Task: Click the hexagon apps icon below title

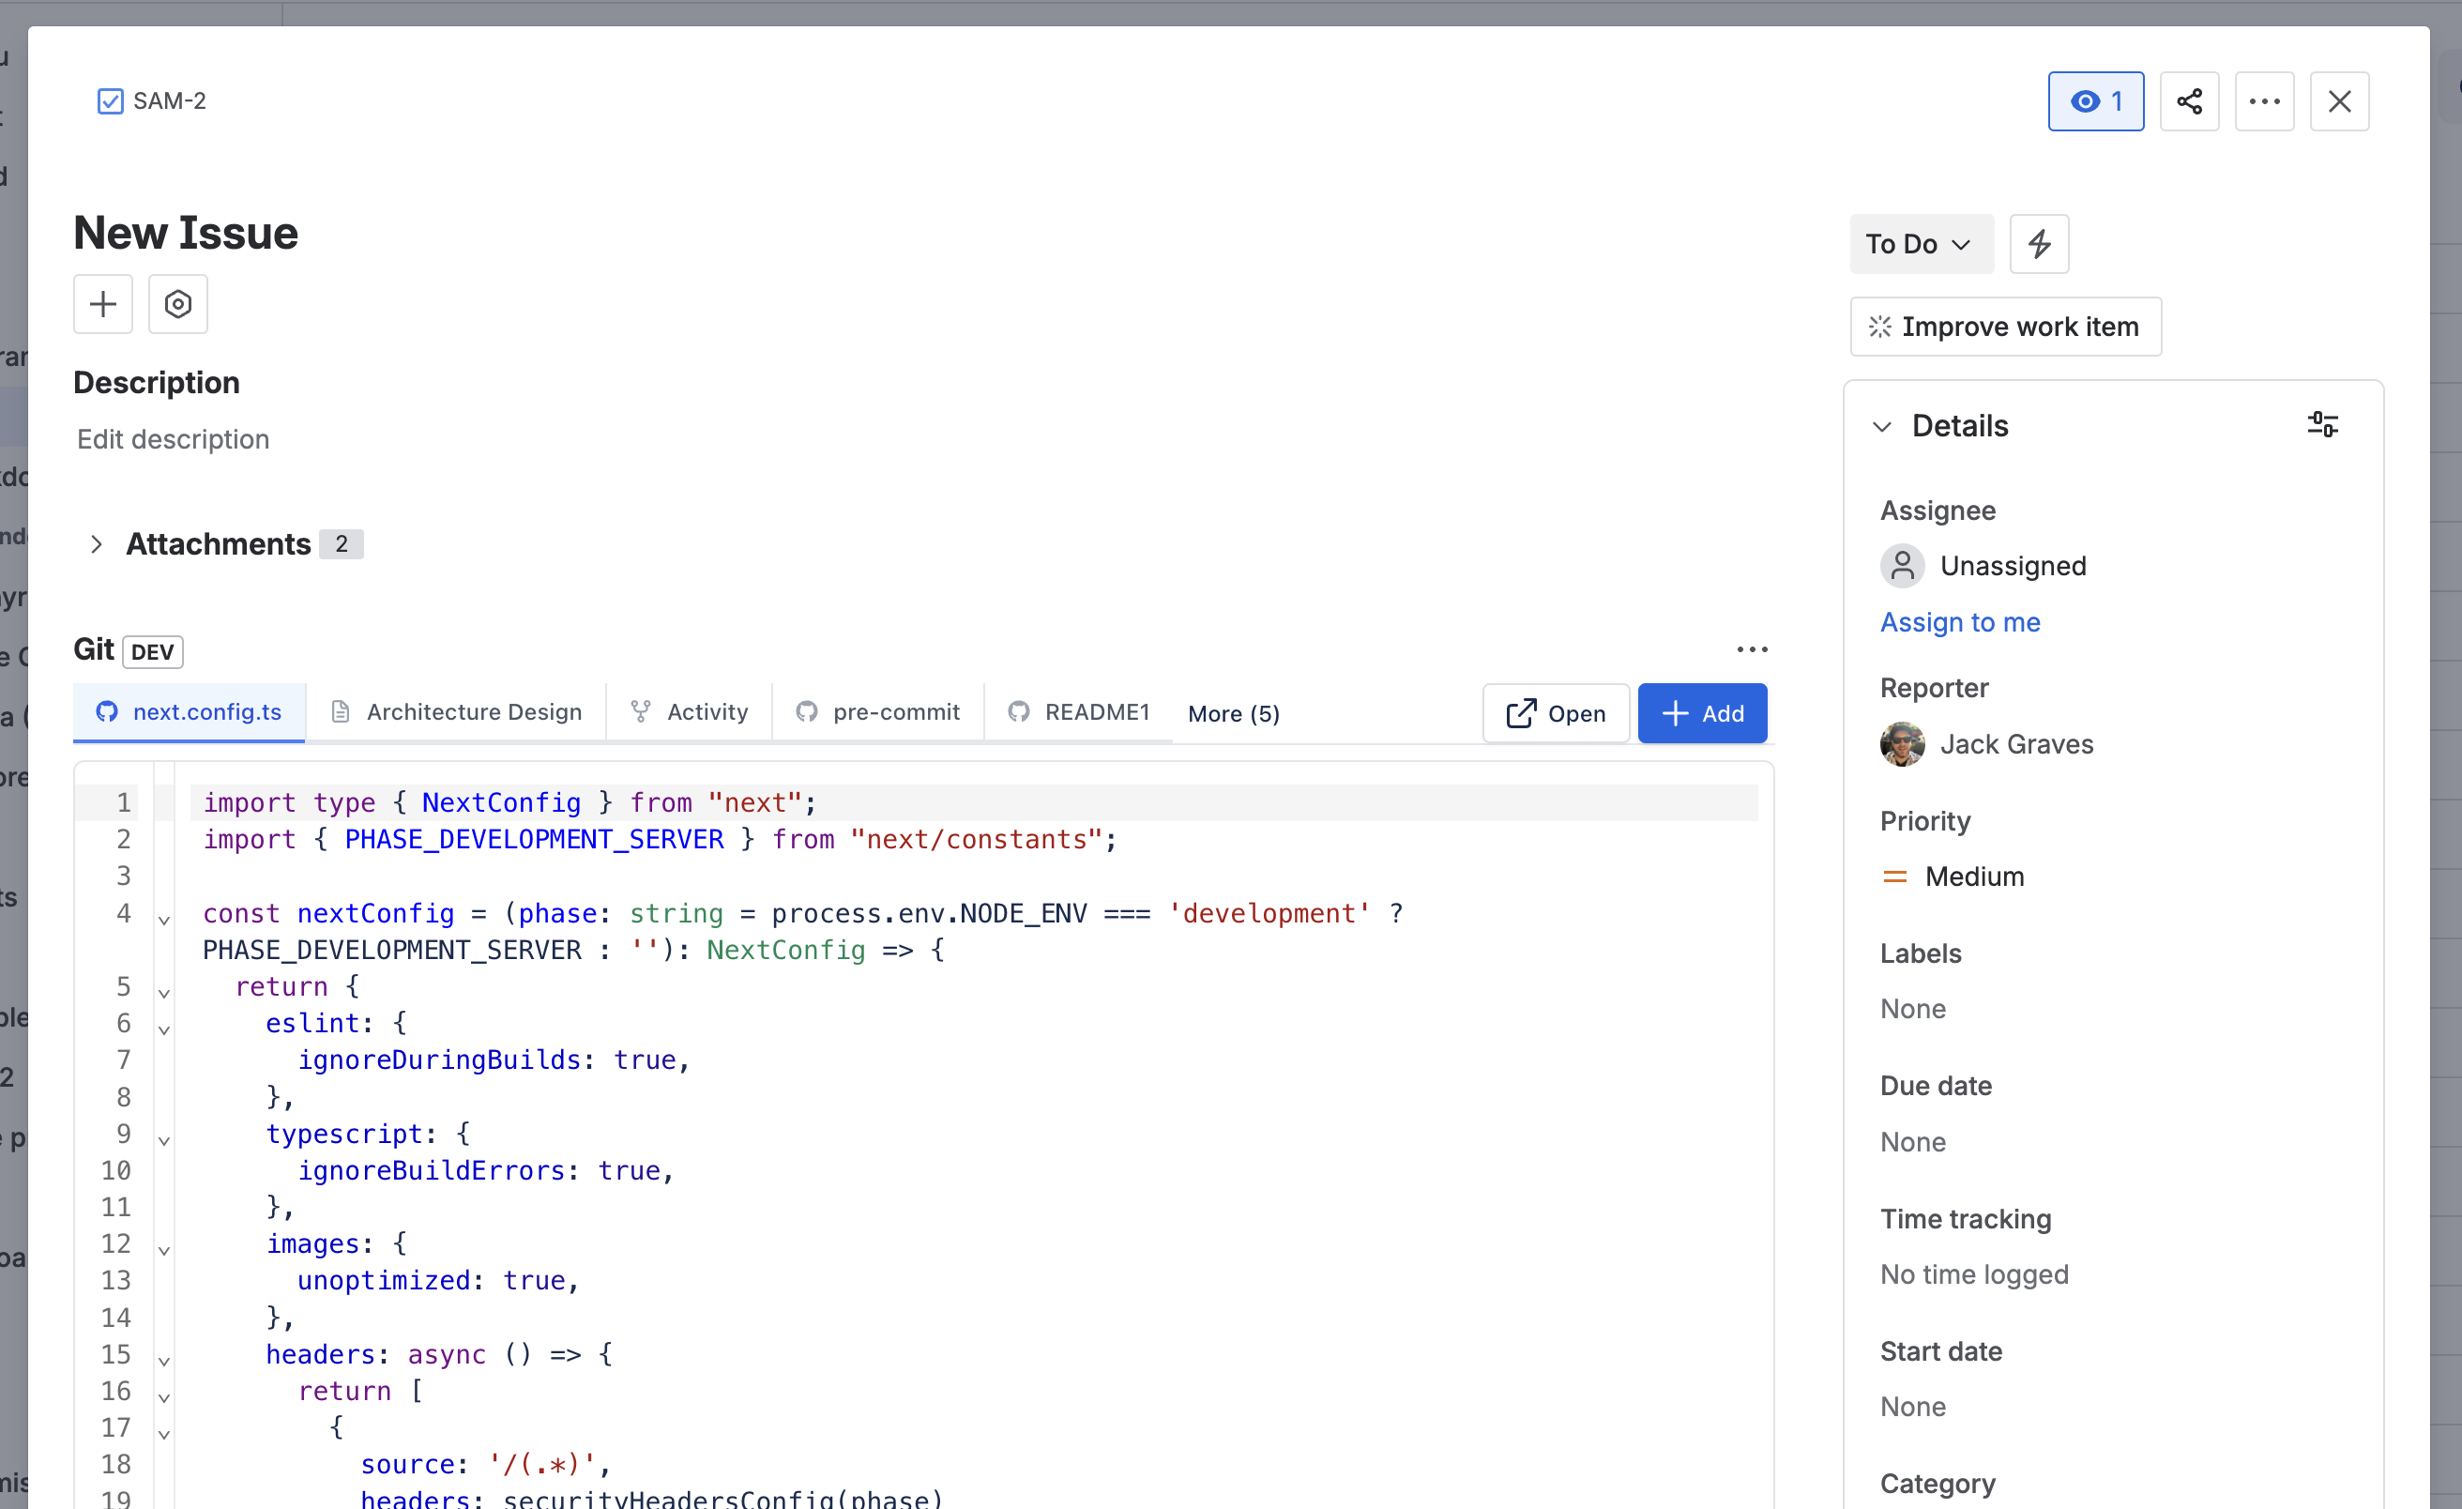Action: click(178, 304)
